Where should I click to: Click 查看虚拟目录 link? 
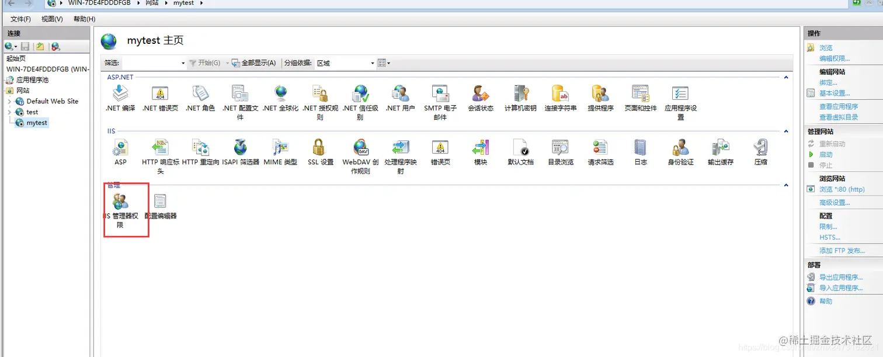(839, 117)
